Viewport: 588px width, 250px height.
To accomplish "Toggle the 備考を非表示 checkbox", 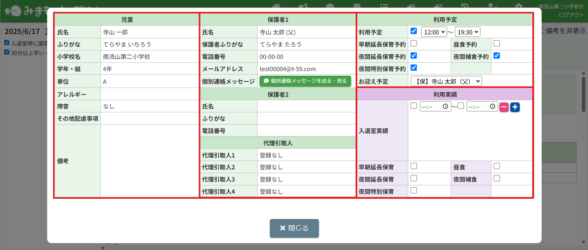I will click(x=542, y=31).
